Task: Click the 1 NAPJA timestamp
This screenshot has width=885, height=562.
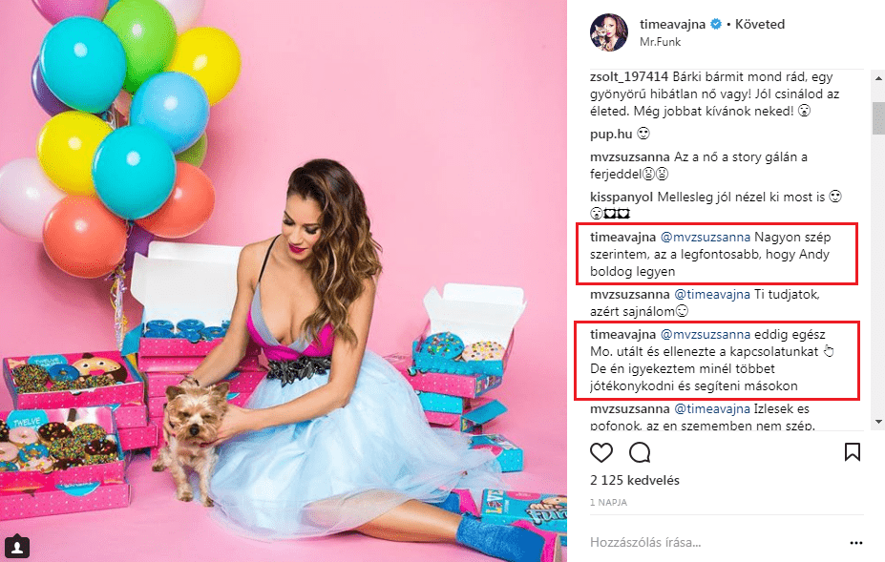Action: tap(608, 502)
